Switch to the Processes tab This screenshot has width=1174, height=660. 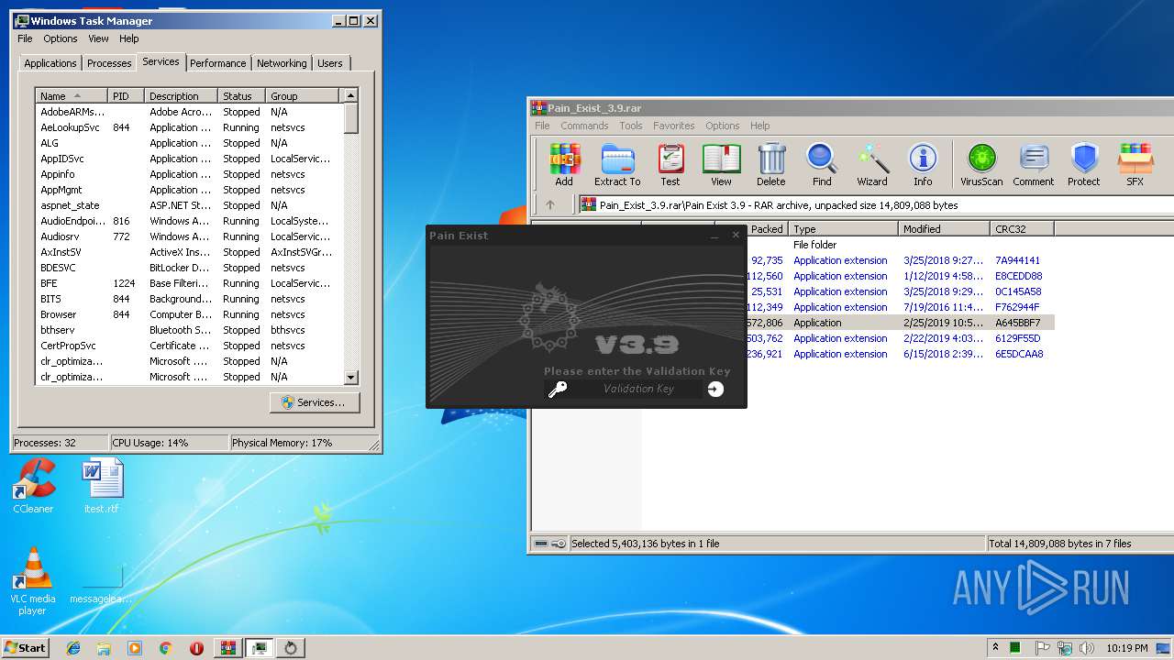(109, 63)
